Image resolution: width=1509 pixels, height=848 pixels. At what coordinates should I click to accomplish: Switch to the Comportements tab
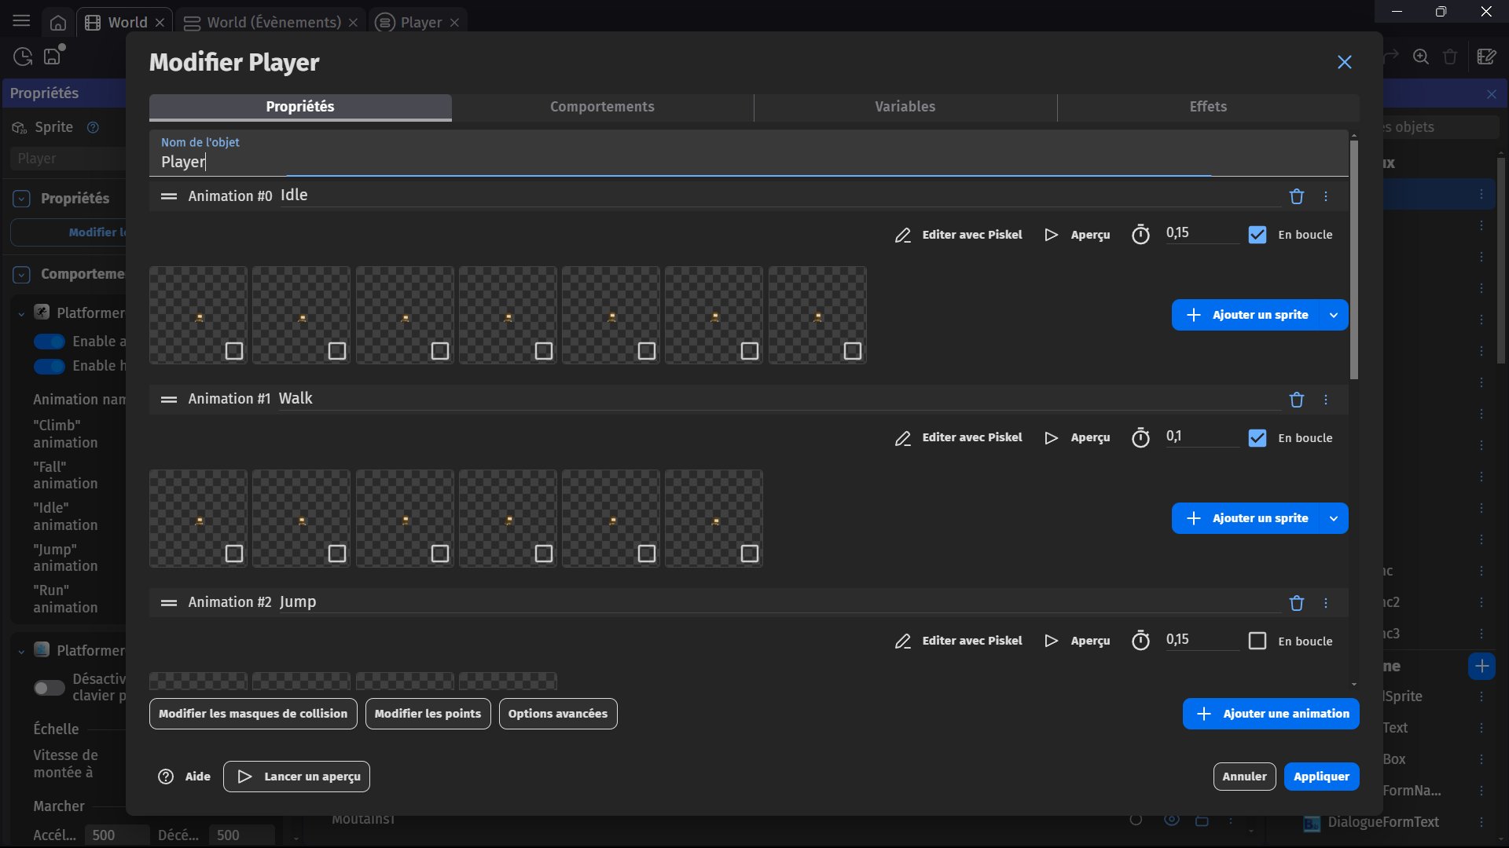pos(602,107)
